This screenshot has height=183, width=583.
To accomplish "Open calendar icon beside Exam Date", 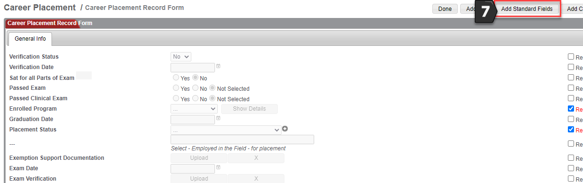I will pos(218,167).
